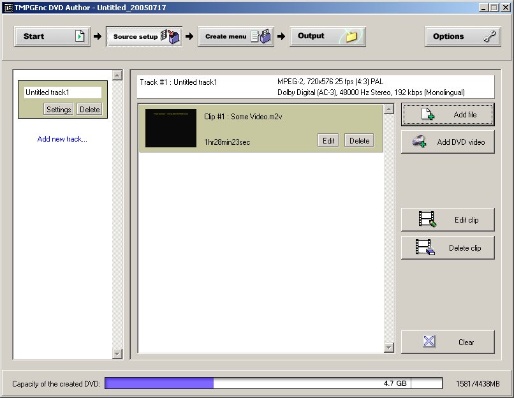The height and width of the screenshot is (398, 514).
Task: Click the filmstrip eraser icon on Delete clip
Action: point(425,247)
